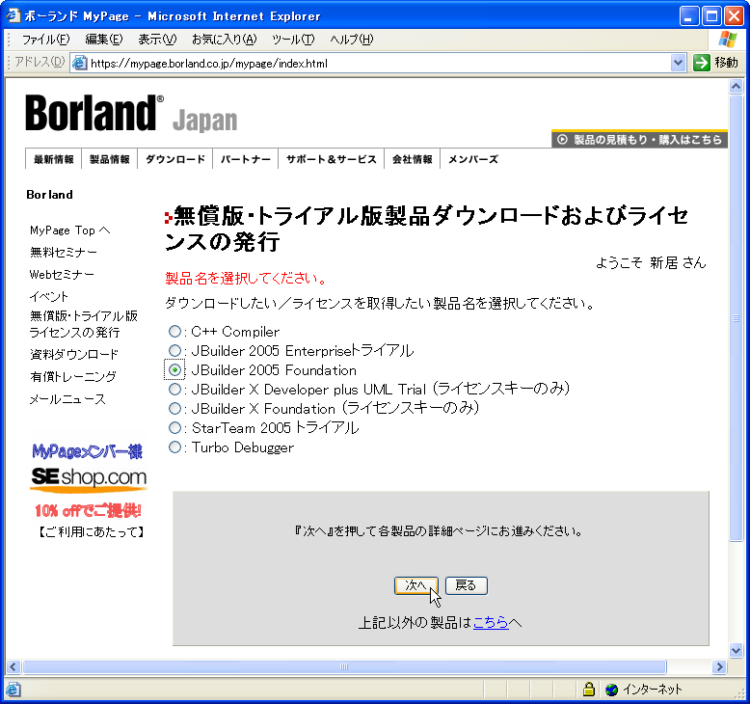The height and width of the screenshot is (704, 750).
Task: Click the SEshop.com banner logo
Action: coord(88,477)
